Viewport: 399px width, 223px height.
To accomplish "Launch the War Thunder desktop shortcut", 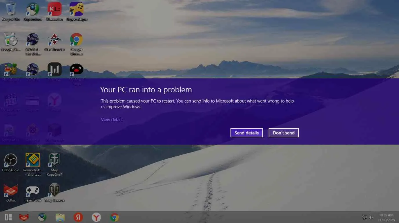I will (x=55, y=42).
